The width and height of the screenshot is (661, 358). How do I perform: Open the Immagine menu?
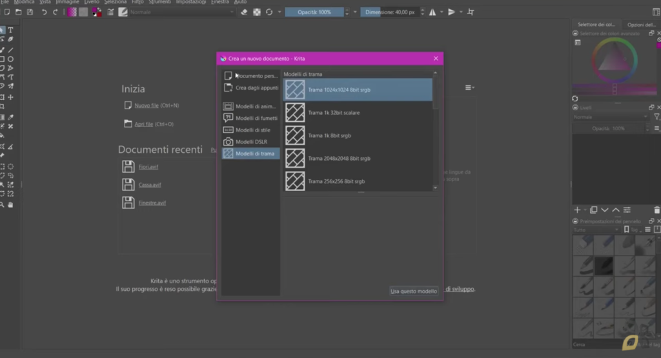(67, 2)
